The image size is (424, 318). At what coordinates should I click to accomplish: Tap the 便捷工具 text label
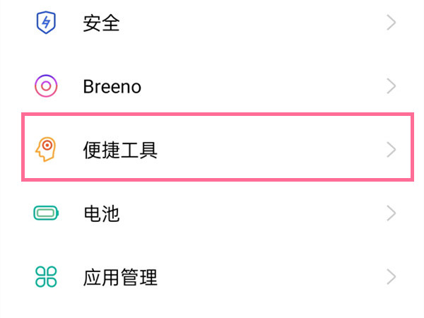119,149
